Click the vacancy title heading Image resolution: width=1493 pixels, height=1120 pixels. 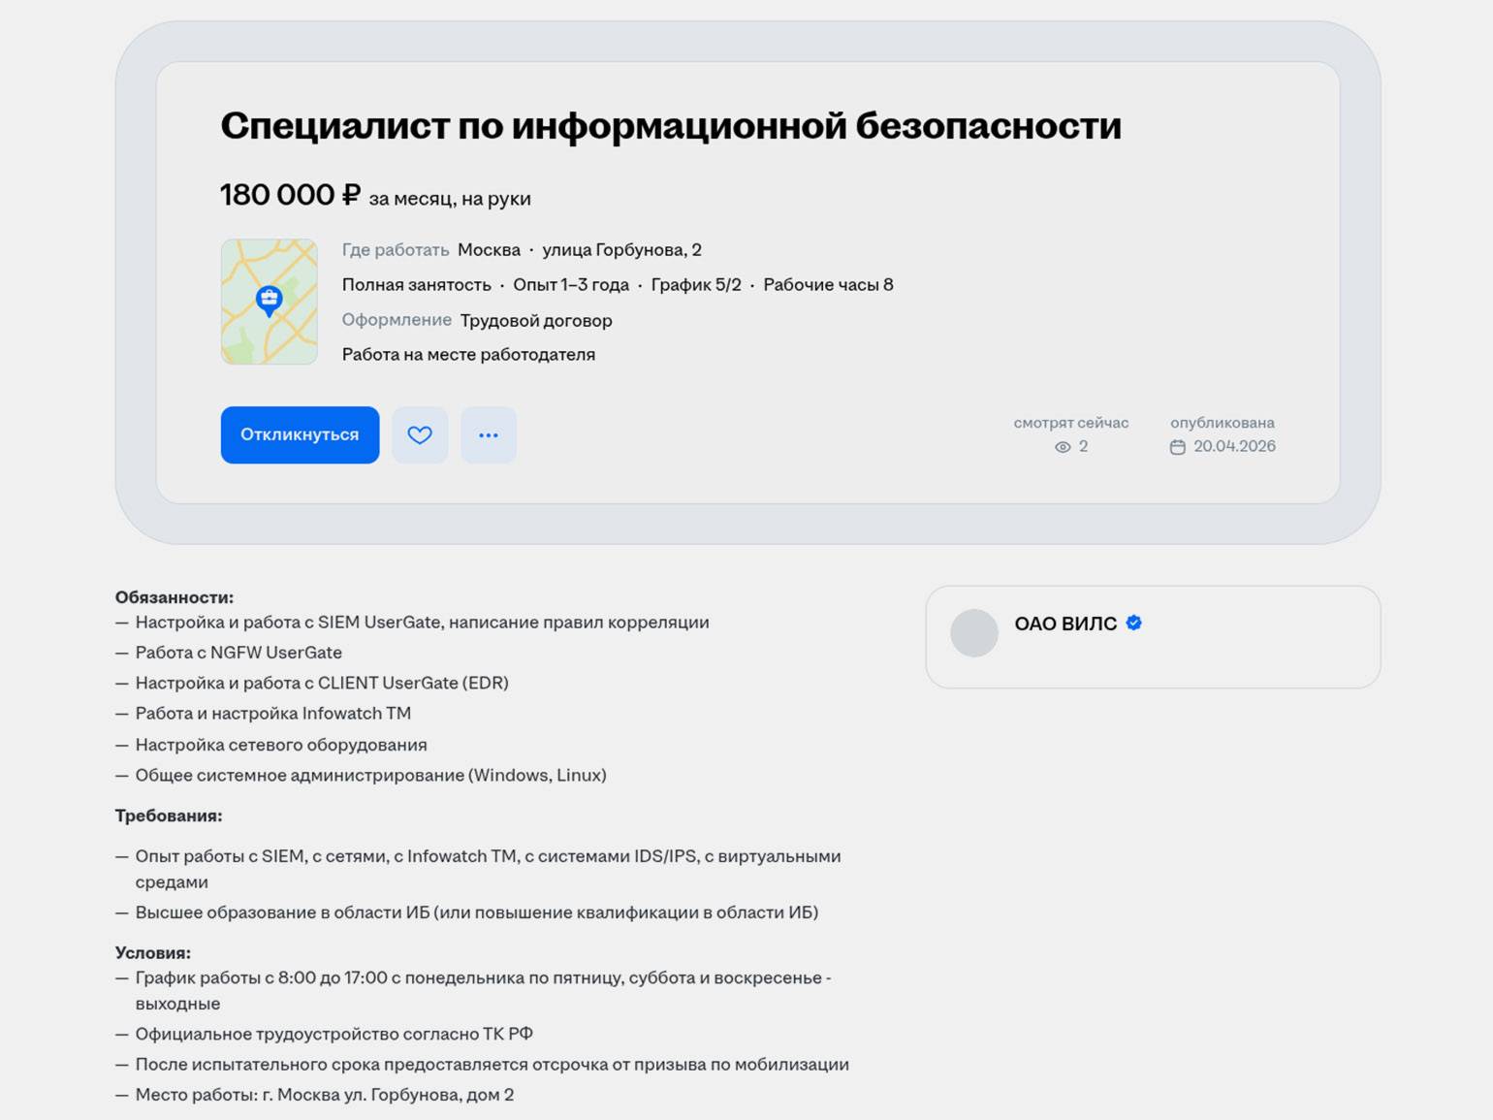(x=671, y=126)
